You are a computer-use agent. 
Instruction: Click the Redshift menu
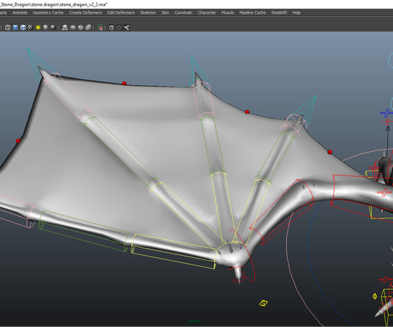(278, 12)
